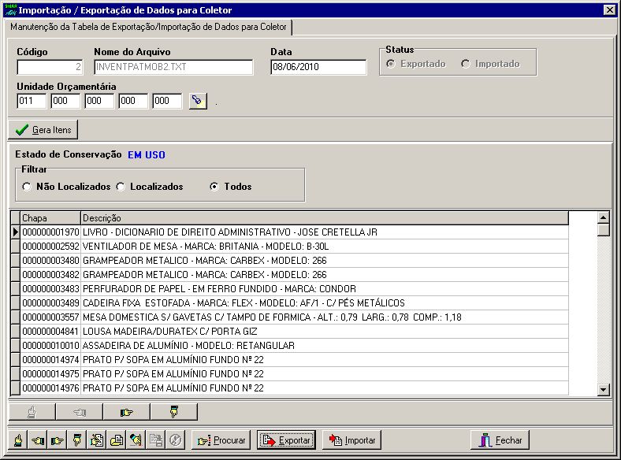Click the Gera Itens button
The height and width of the screenshot is (460, 621).
point(43,130)
